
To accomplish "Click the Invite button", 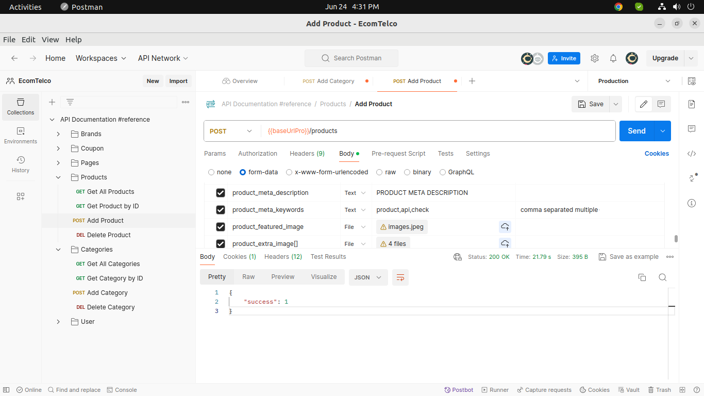I will pyautogui.click(x=564, y=58).
